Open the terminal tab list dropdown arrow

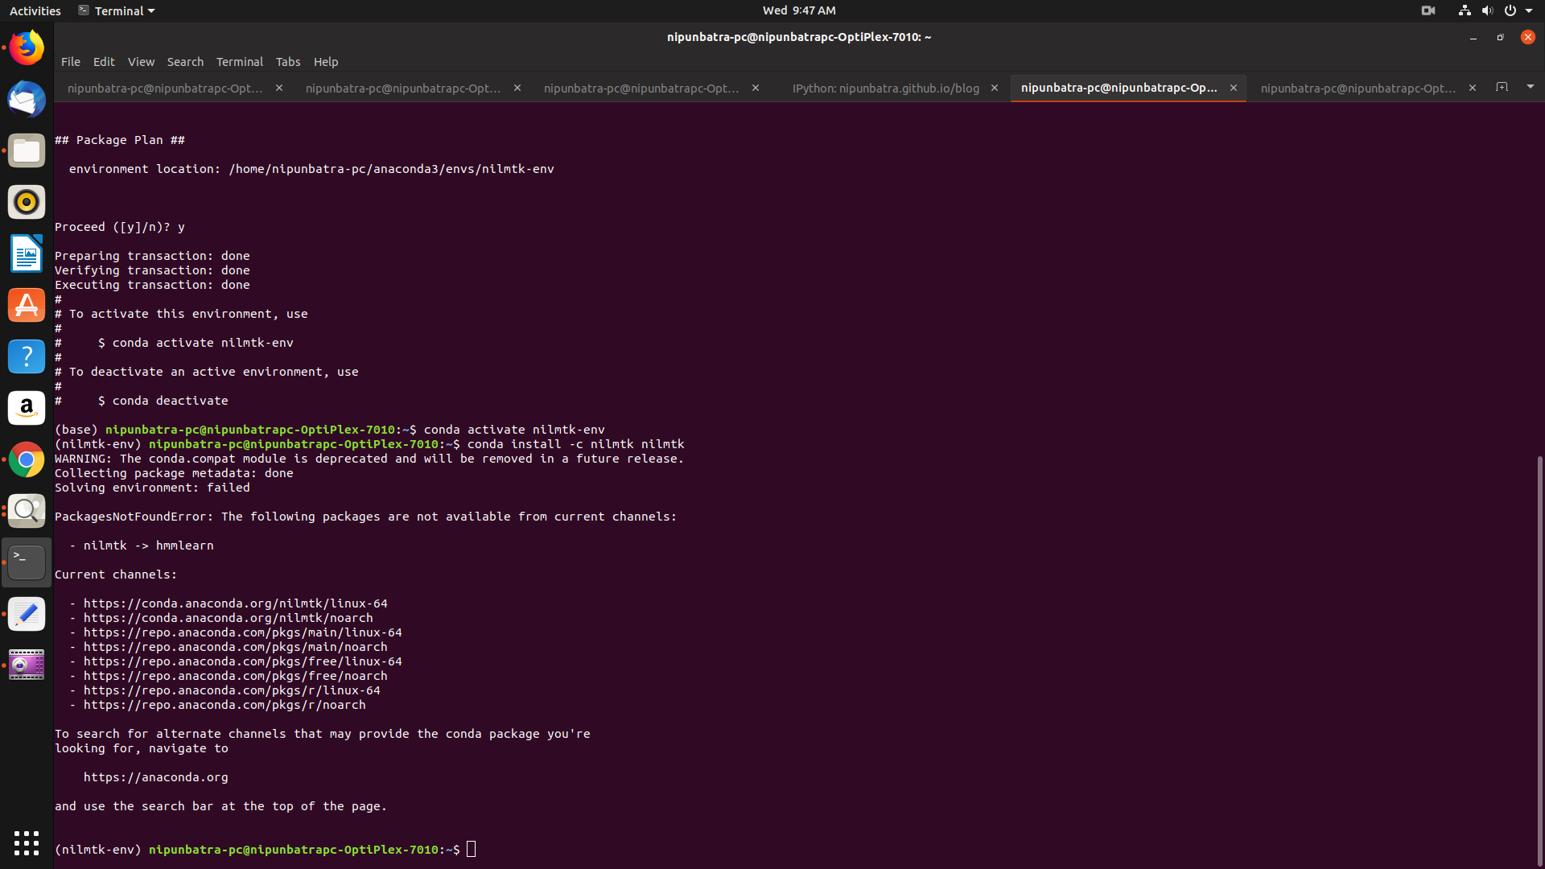1530,87
